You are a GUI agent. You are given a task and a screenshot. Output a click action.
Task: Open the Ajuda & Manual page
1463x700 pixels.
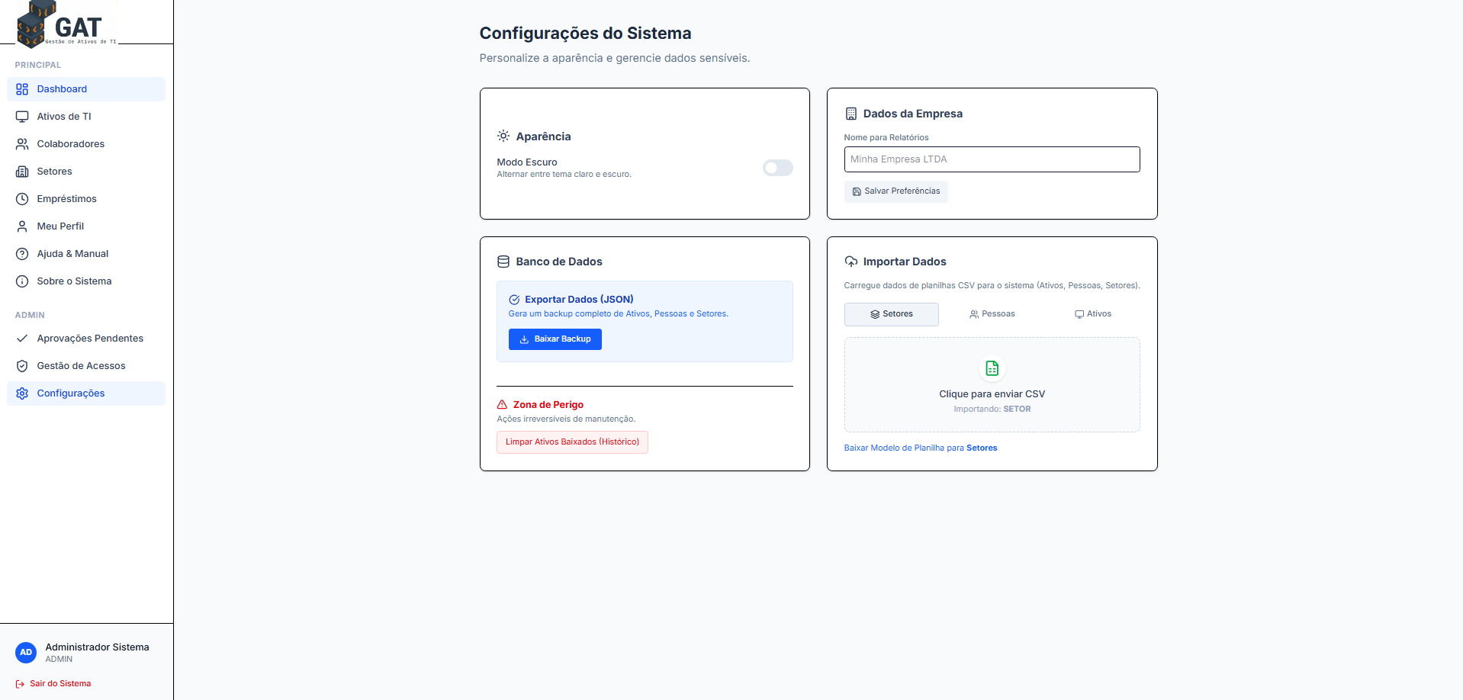pos(72,254)
